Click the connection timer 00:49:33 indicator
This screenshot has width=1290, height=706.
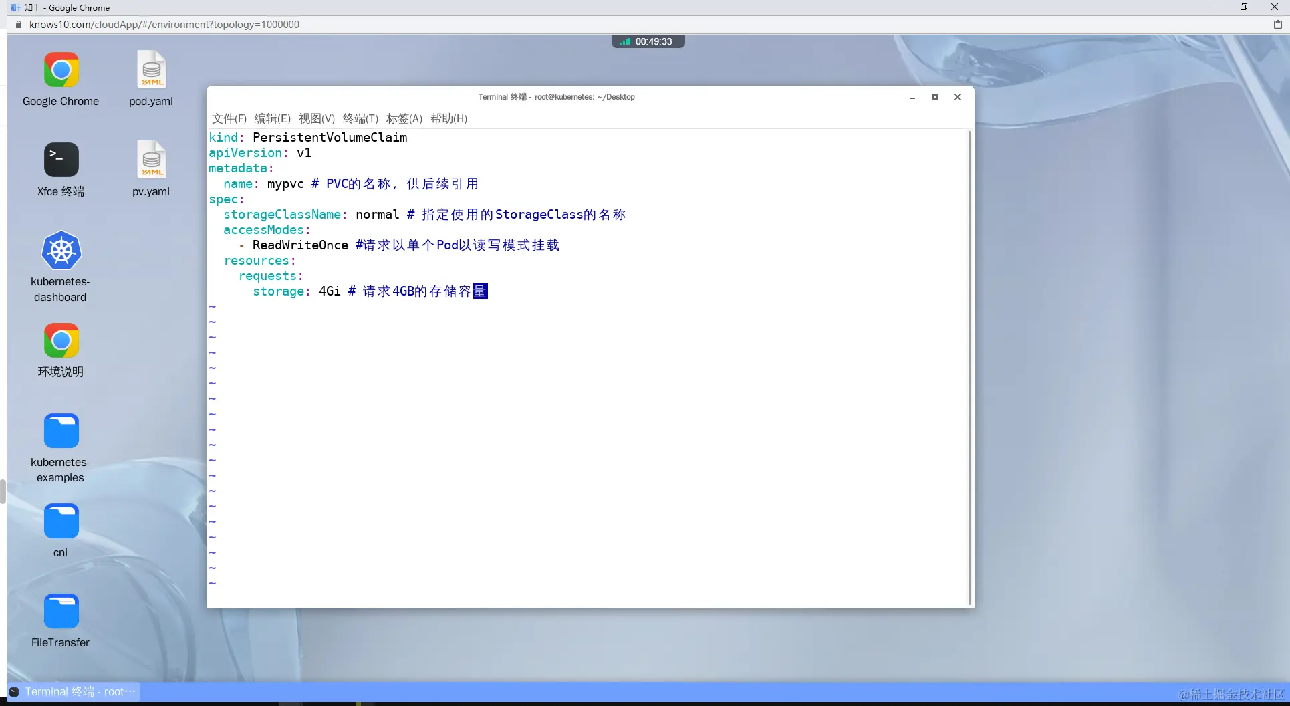tap(648, 41)
